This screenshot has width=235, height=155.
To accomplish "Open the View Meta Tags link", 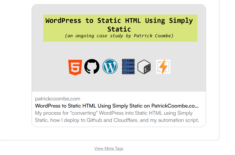I will pos(109,149).
